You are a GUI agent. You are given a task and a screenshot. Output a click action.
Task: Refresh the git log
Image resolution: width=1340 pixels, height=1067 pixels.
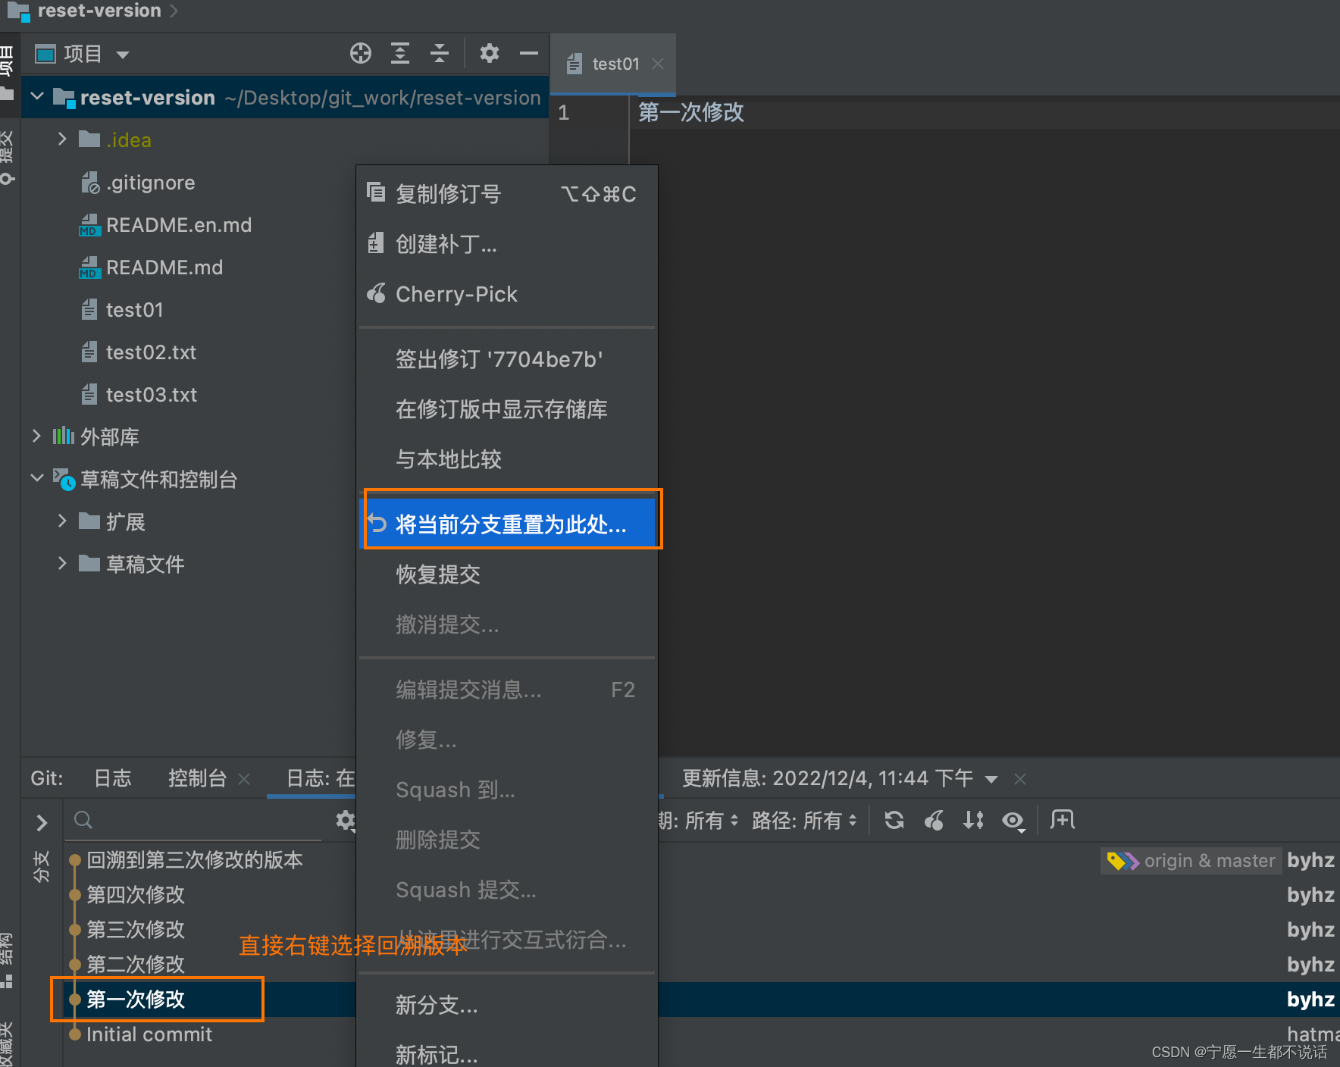click(894, 820)
